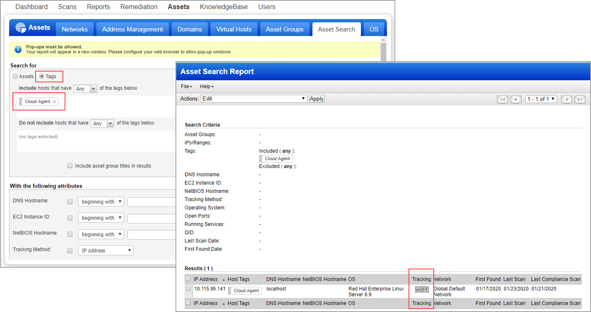The height and width of the screenshot is (312, 591).
Task: Enable Include asset group titles in results
Action: coord(70,166)
